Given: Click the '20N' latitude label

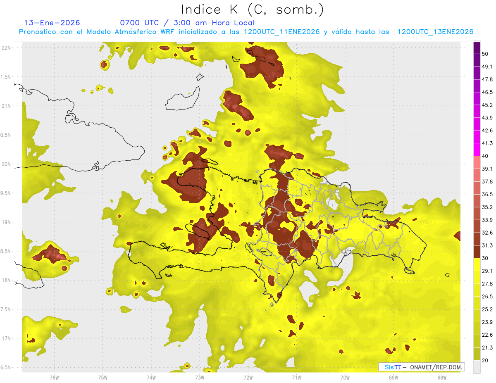Looking at the screenshot, I should pyautogui.click(x=6, y=164).
